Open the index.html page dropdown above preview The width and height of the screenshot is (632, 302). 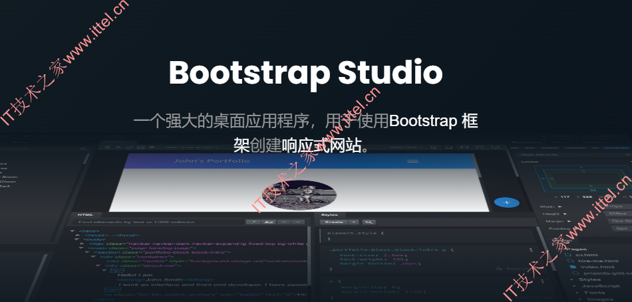(x=406, y=147)
